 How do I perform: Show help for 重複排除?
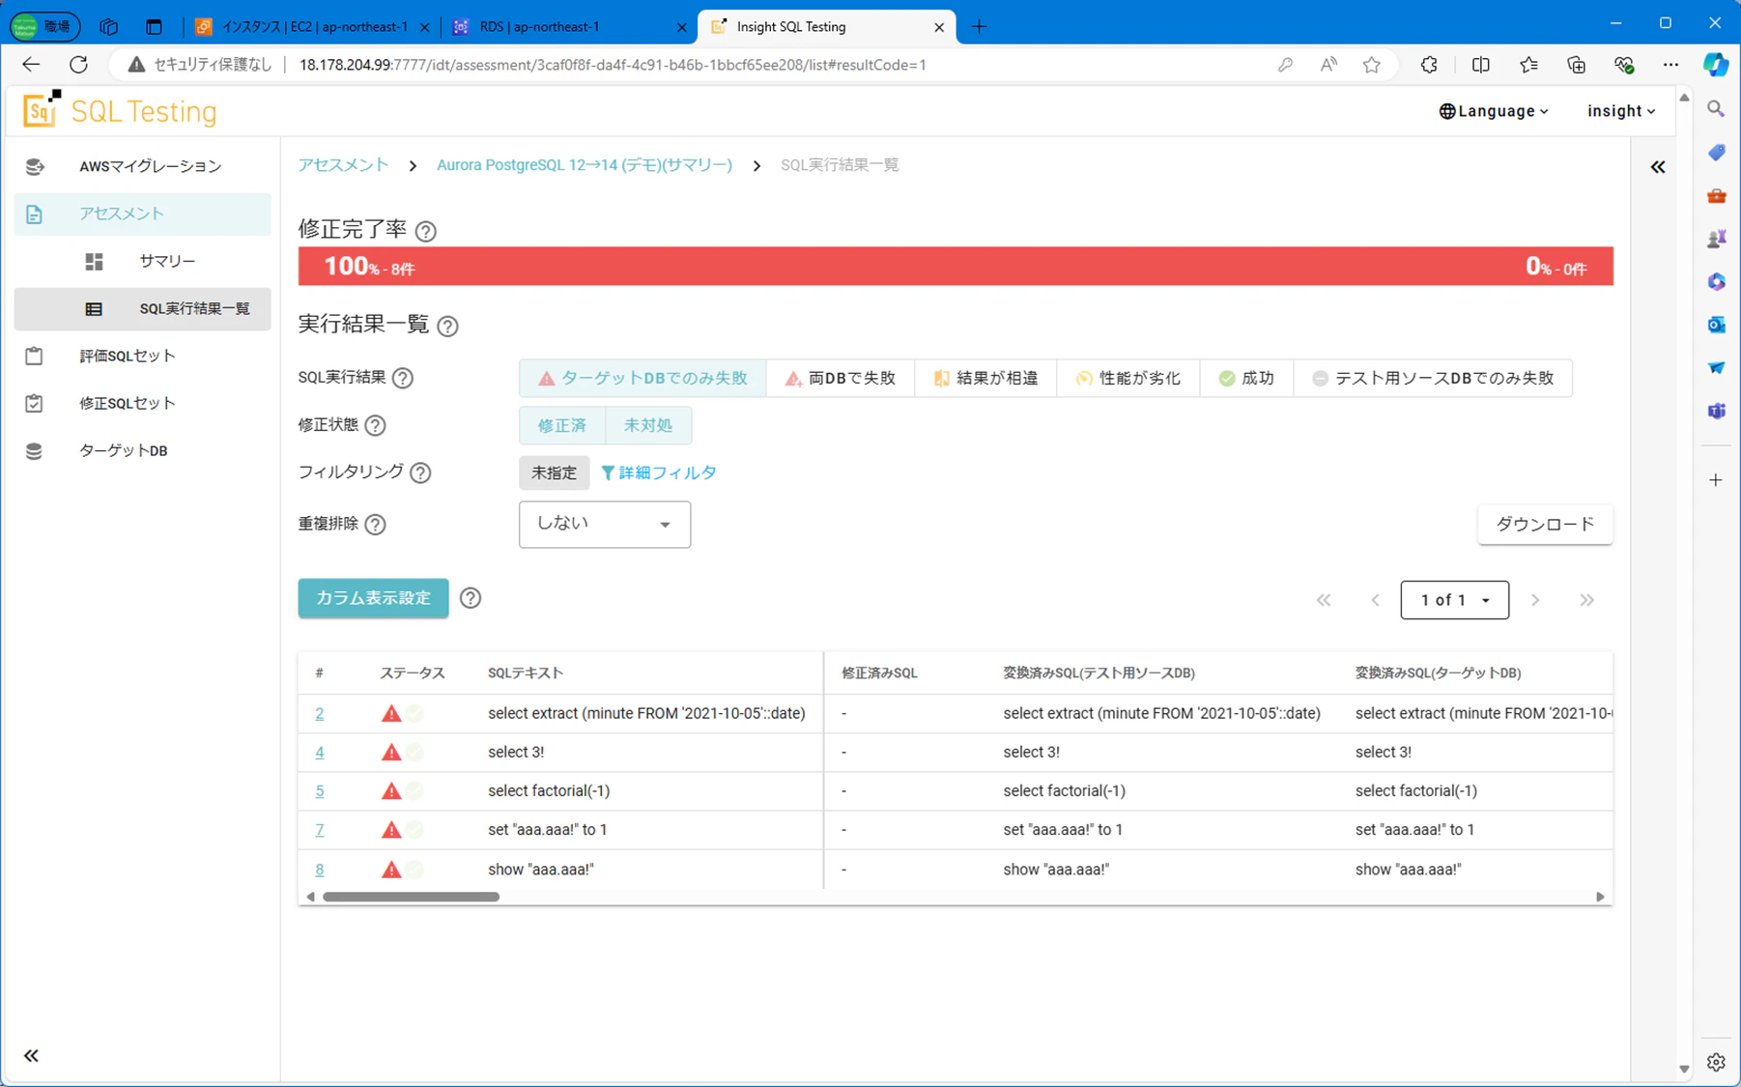[x=376, y=524]
